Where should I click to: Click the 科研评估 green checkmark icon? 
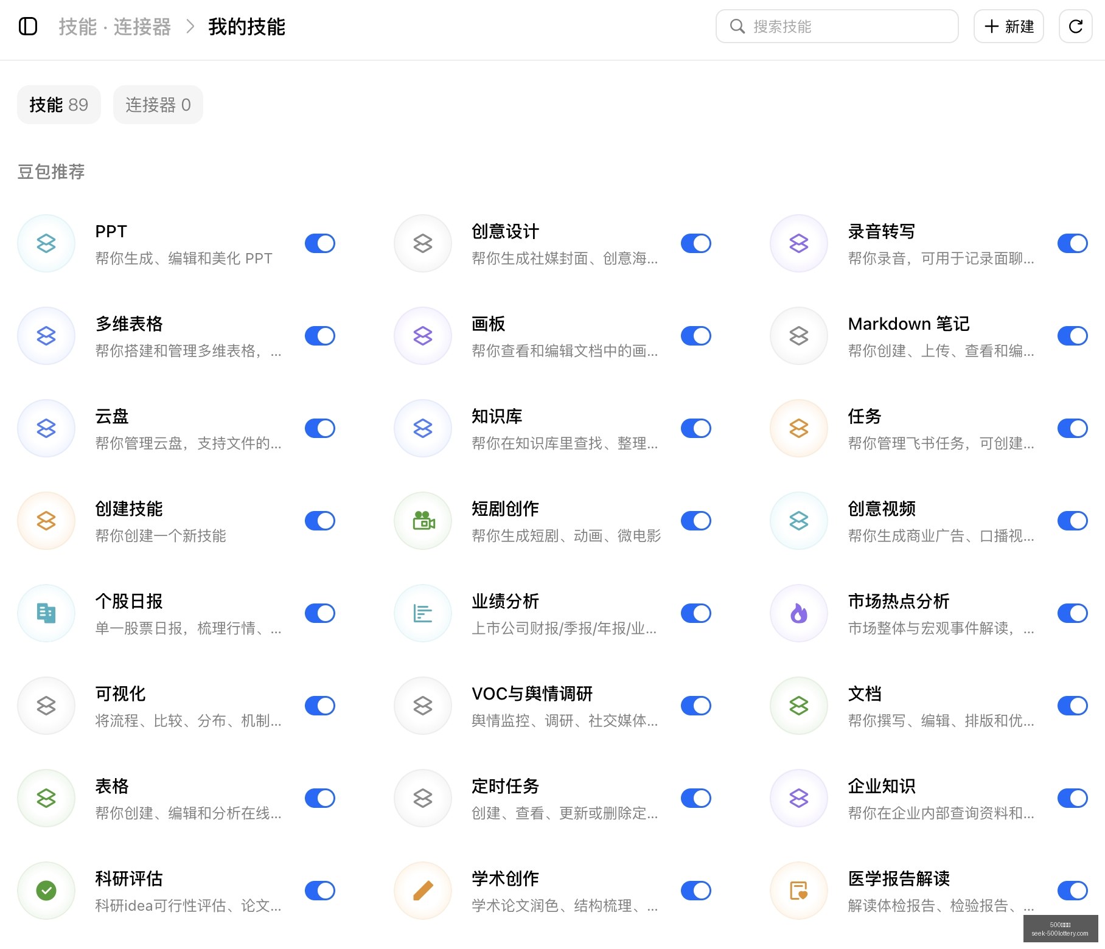(x=46, y=891)
